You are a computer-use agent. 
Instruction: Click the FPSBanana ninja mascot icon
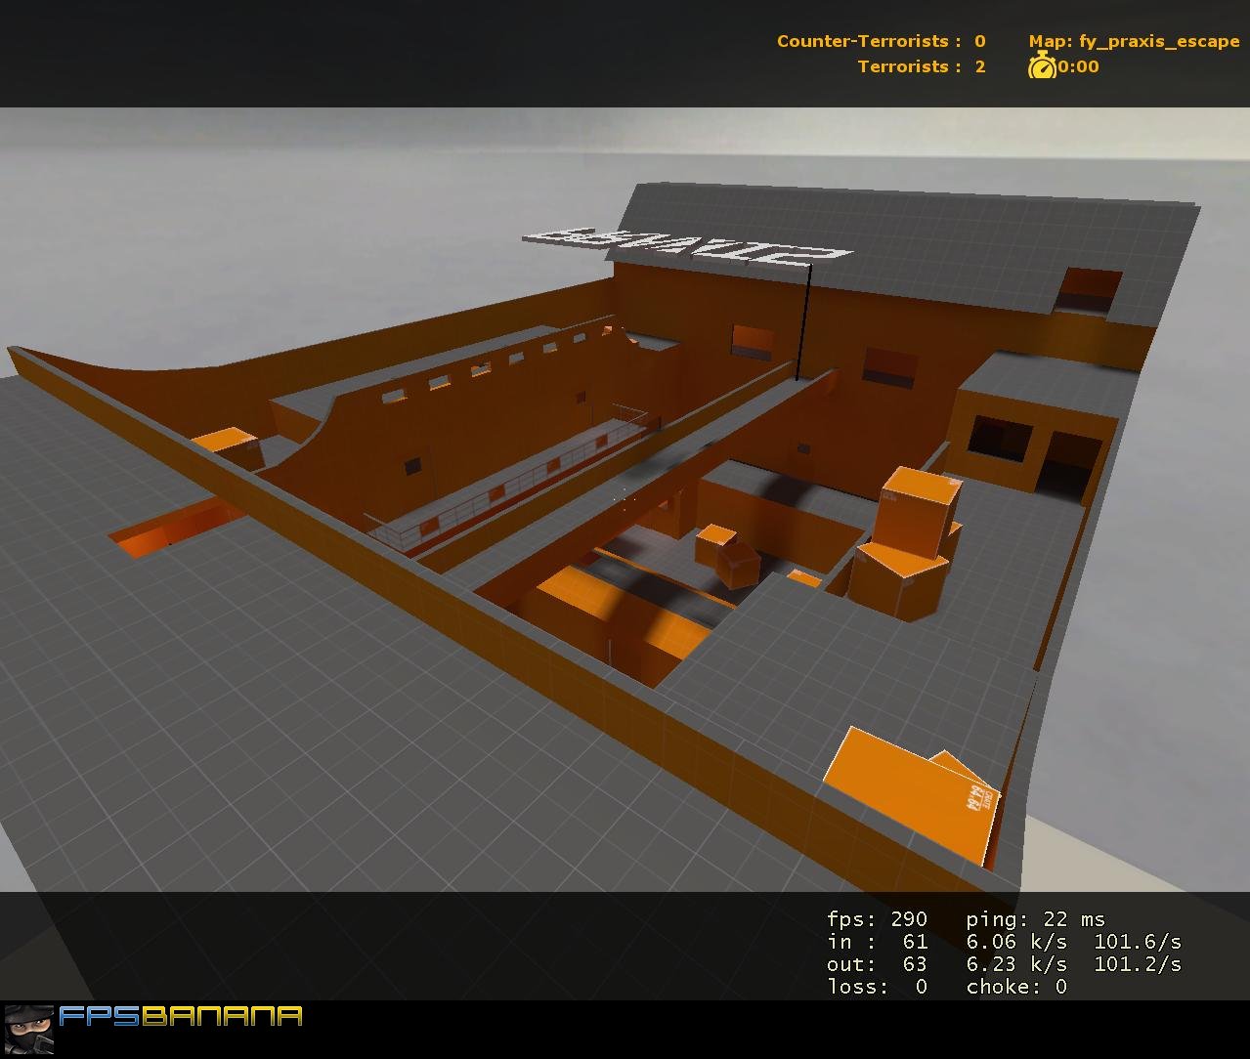pos(27,1031)
